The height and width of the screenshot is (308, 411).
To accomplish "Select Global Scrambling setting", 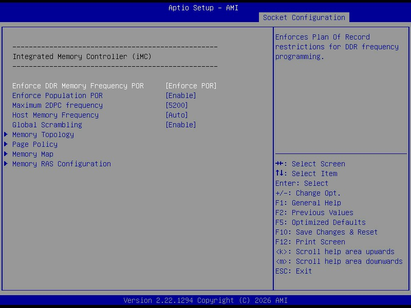I will (47, 125).
